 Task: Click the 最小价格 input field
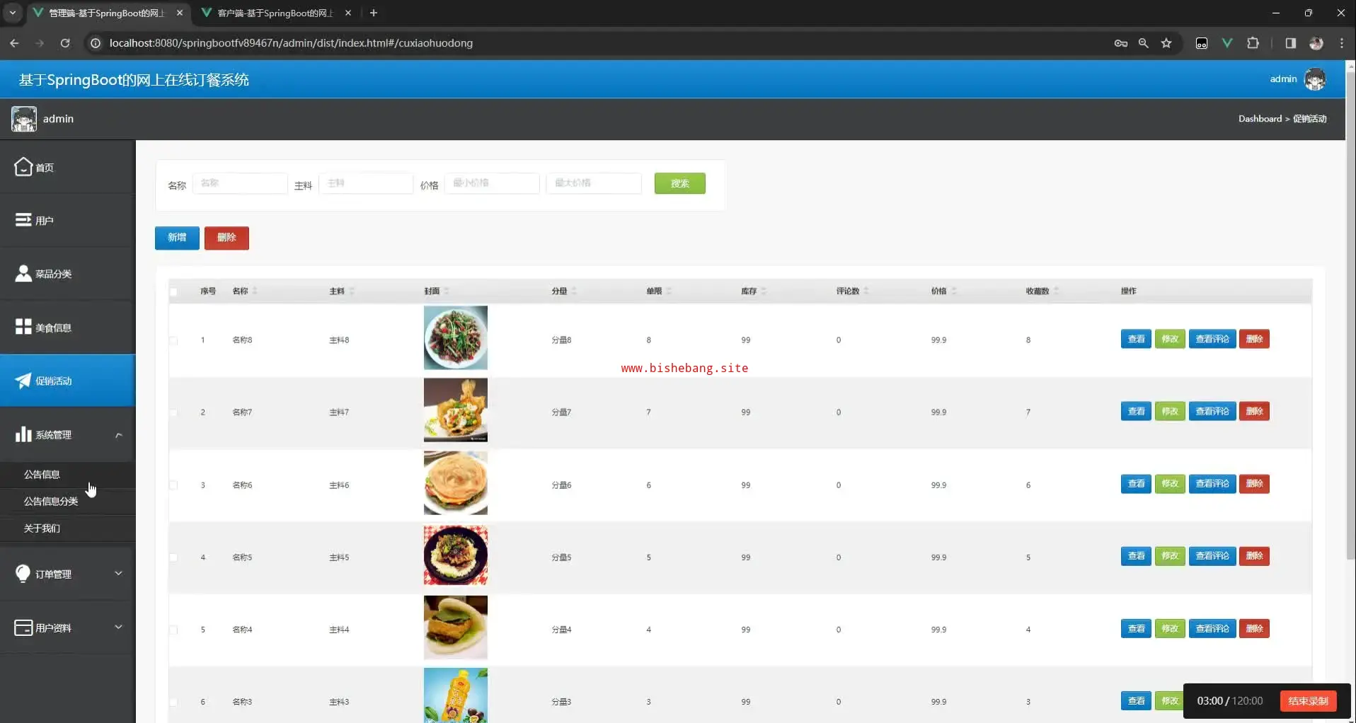[492, 183]
